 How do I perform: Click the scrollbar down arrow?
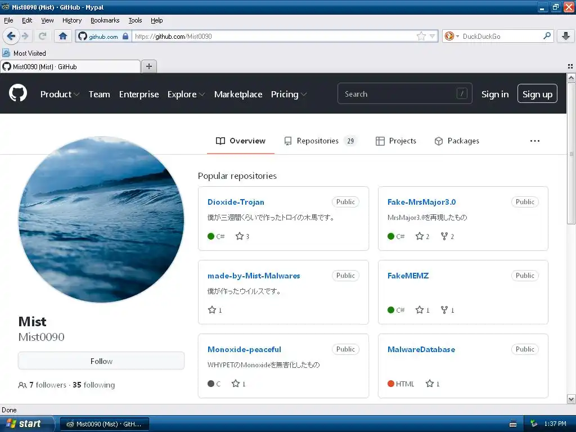tap(571, 399)
